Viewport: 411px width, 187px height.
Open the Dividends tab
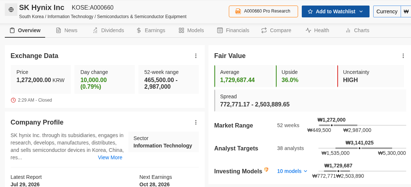tap(108, 30)
